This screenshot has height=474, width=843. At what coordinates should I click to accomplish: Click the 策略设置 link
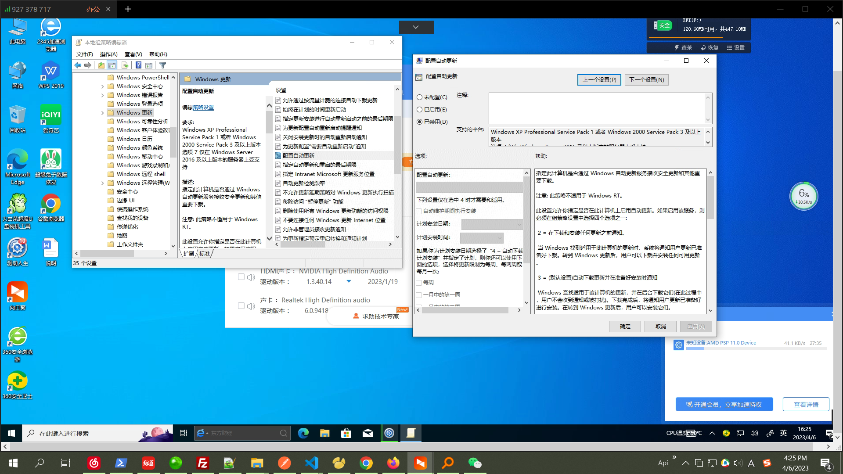coord(203,108)
